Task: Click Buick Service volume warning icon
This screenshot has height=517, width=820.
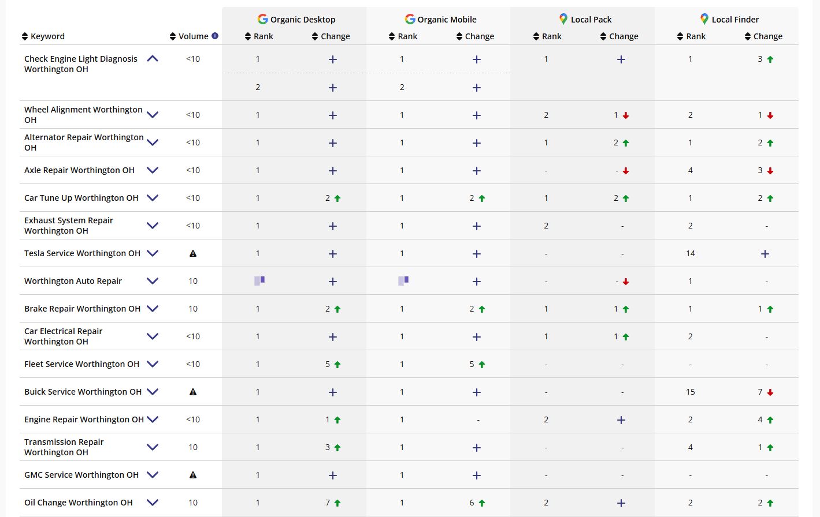Action: tap(193, 392)
